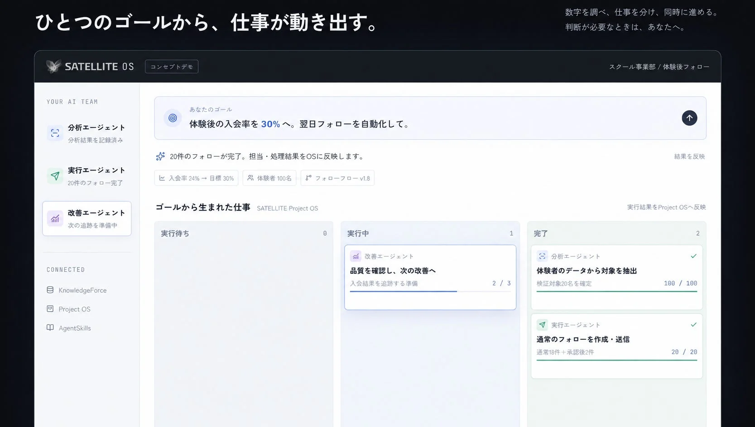Open スクール事業部 / 体験後フォロー breadcrumb
755x427 pixels.
659,66
